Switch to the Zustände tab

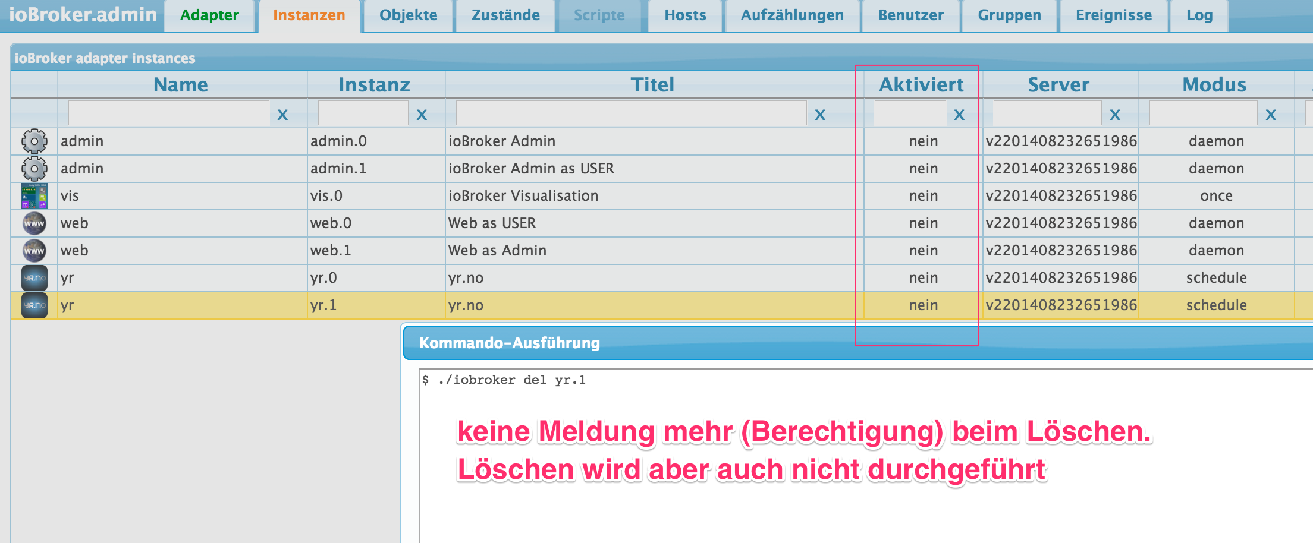505,15
